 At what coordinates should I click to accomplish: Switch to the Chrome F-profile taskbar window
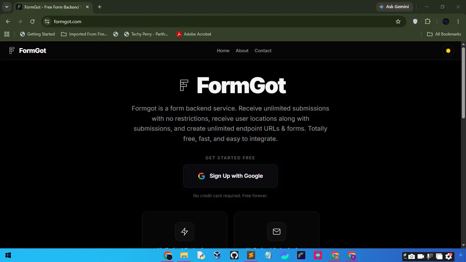351,255
